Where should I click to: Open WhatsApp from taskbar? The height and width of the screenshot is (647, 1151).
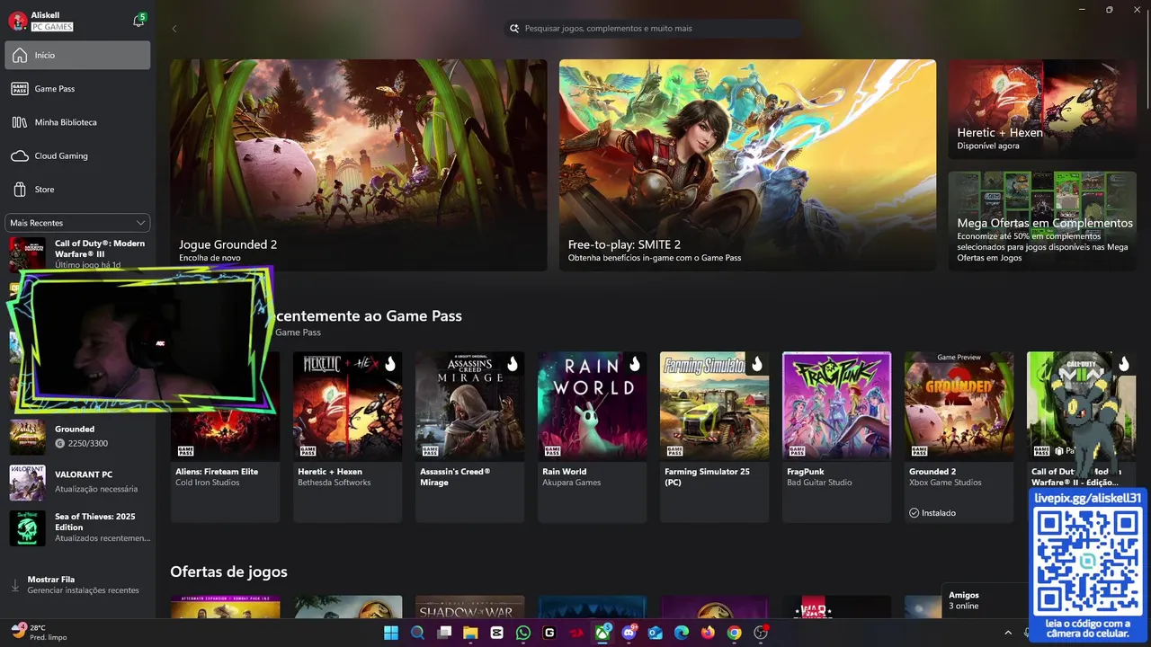(x=523, y=633)
